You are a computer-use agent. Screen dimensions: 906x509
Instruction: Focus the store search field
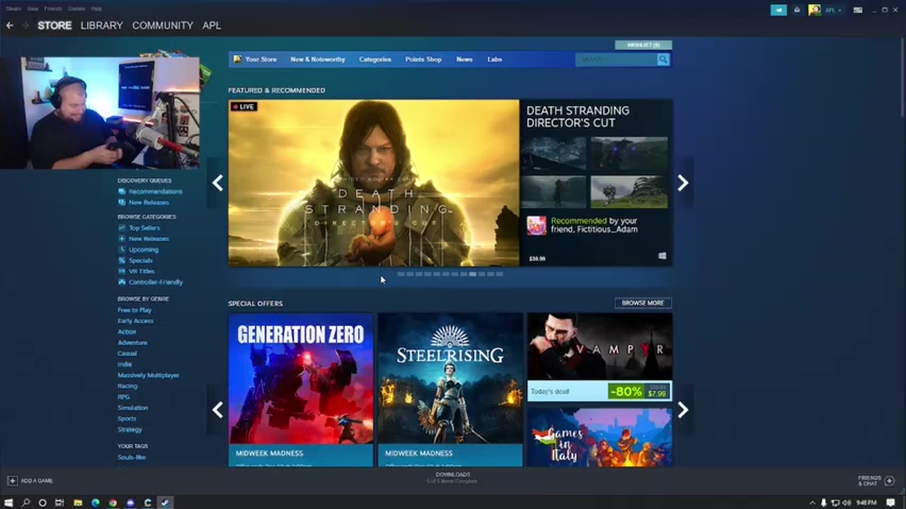click(617, 59)
